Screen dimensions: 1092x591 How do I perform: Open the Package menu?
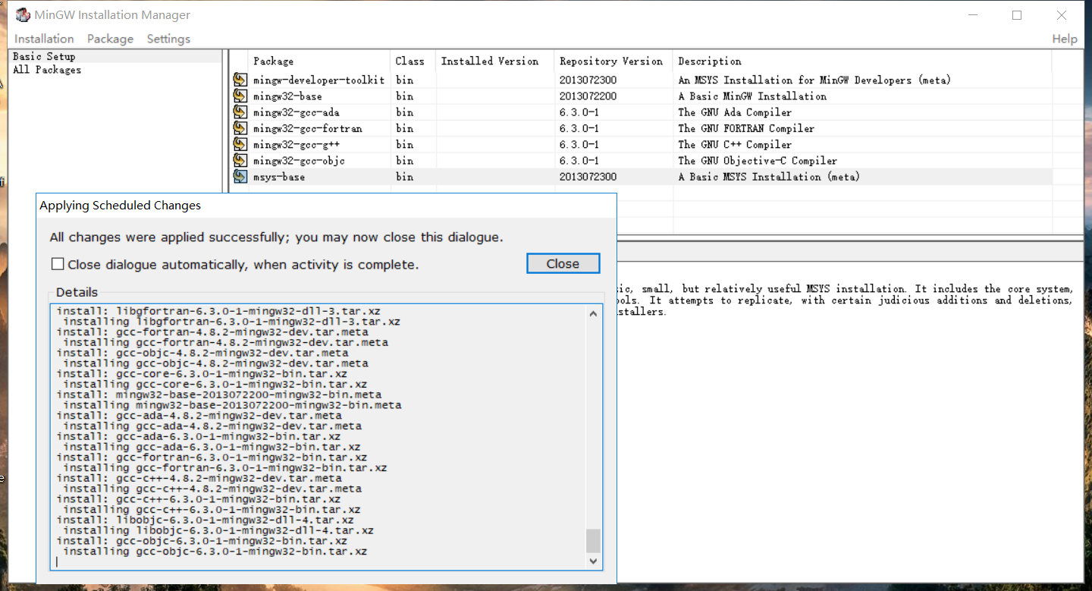tap(110, 39)
